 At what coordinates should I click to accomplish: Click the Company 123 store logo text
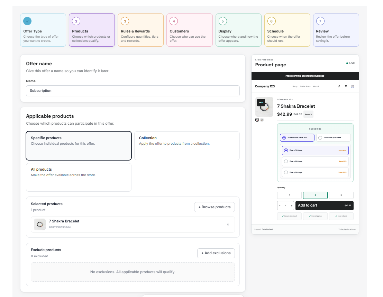point(265,86)
